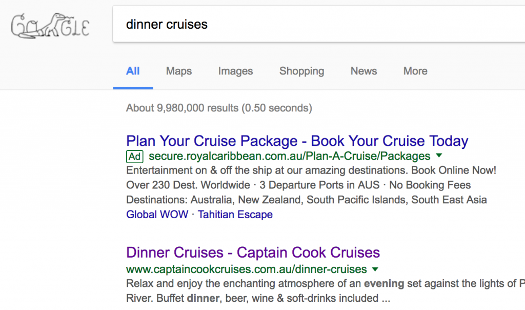Open the Royal Caribbean URL dropdown arrow

pos(439,156)
